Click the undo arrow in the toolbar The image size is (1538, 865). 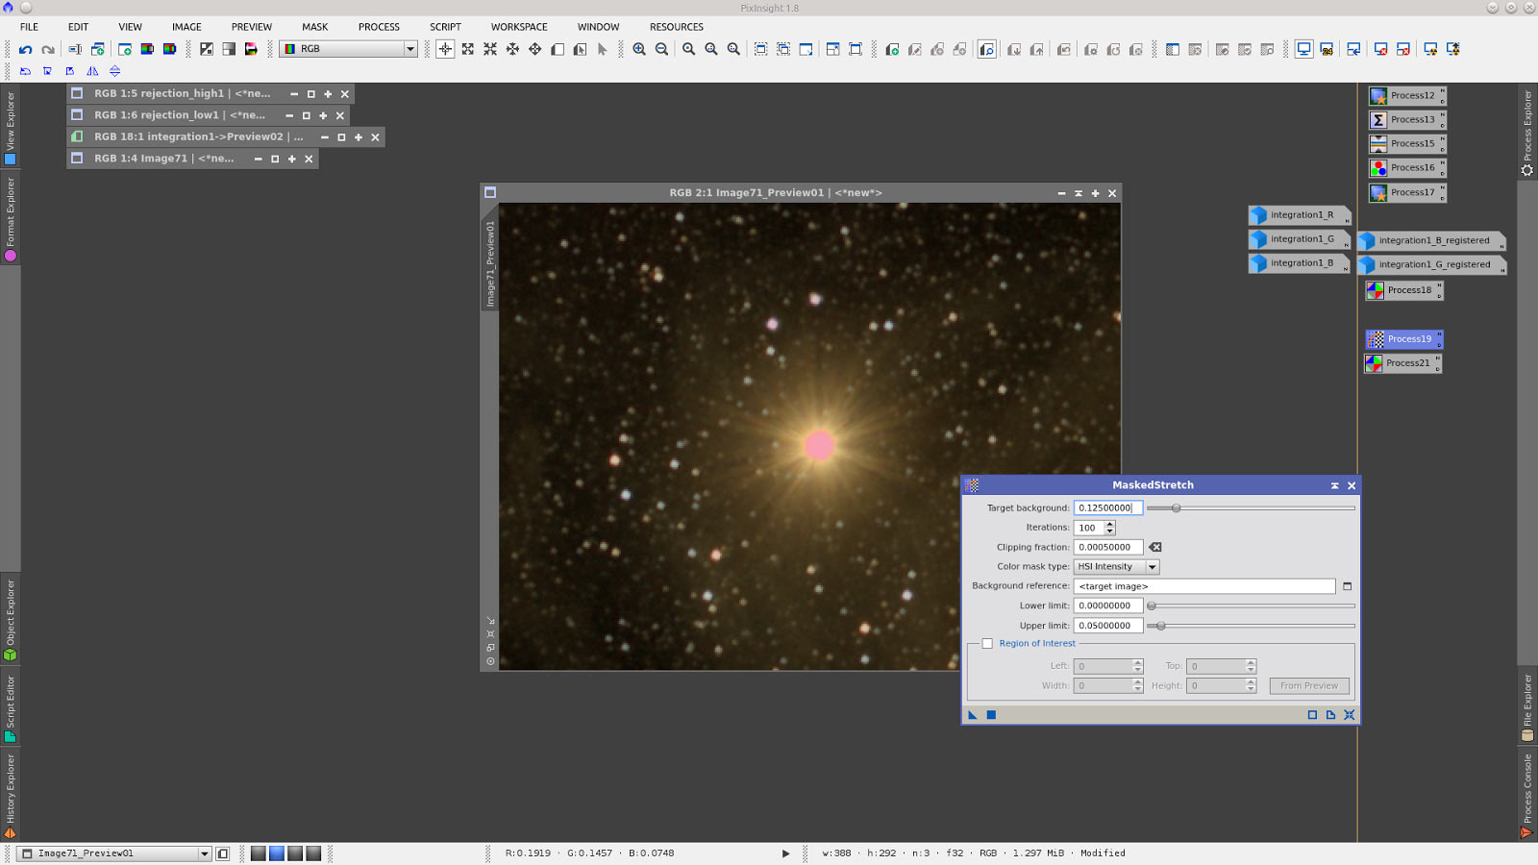pyautogui.click(x=26, y=49)
